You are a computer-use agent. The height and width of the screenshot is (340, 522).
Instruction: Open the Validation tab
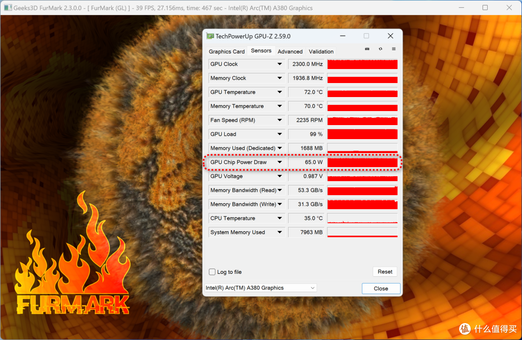pos(321,52)
